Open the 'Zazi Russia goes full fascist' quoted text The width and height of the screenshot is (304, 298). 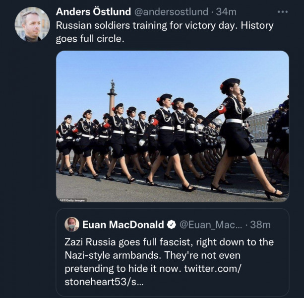pyautogui.click(x=169, y=242)
